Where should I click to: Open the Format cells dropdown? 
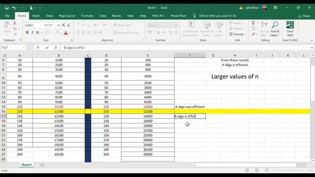click(238, 34)
